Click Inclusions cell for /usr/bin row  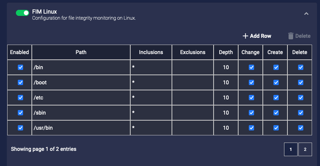pos(151,128)
